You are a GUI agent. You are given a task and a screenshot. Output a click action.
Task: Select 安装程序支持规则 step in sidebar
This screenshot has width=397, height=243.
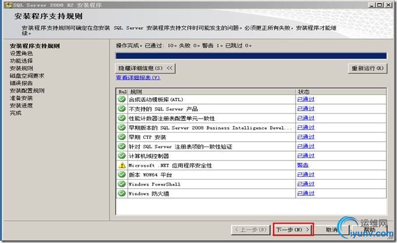pyautogui.click(x=35, y=46)
